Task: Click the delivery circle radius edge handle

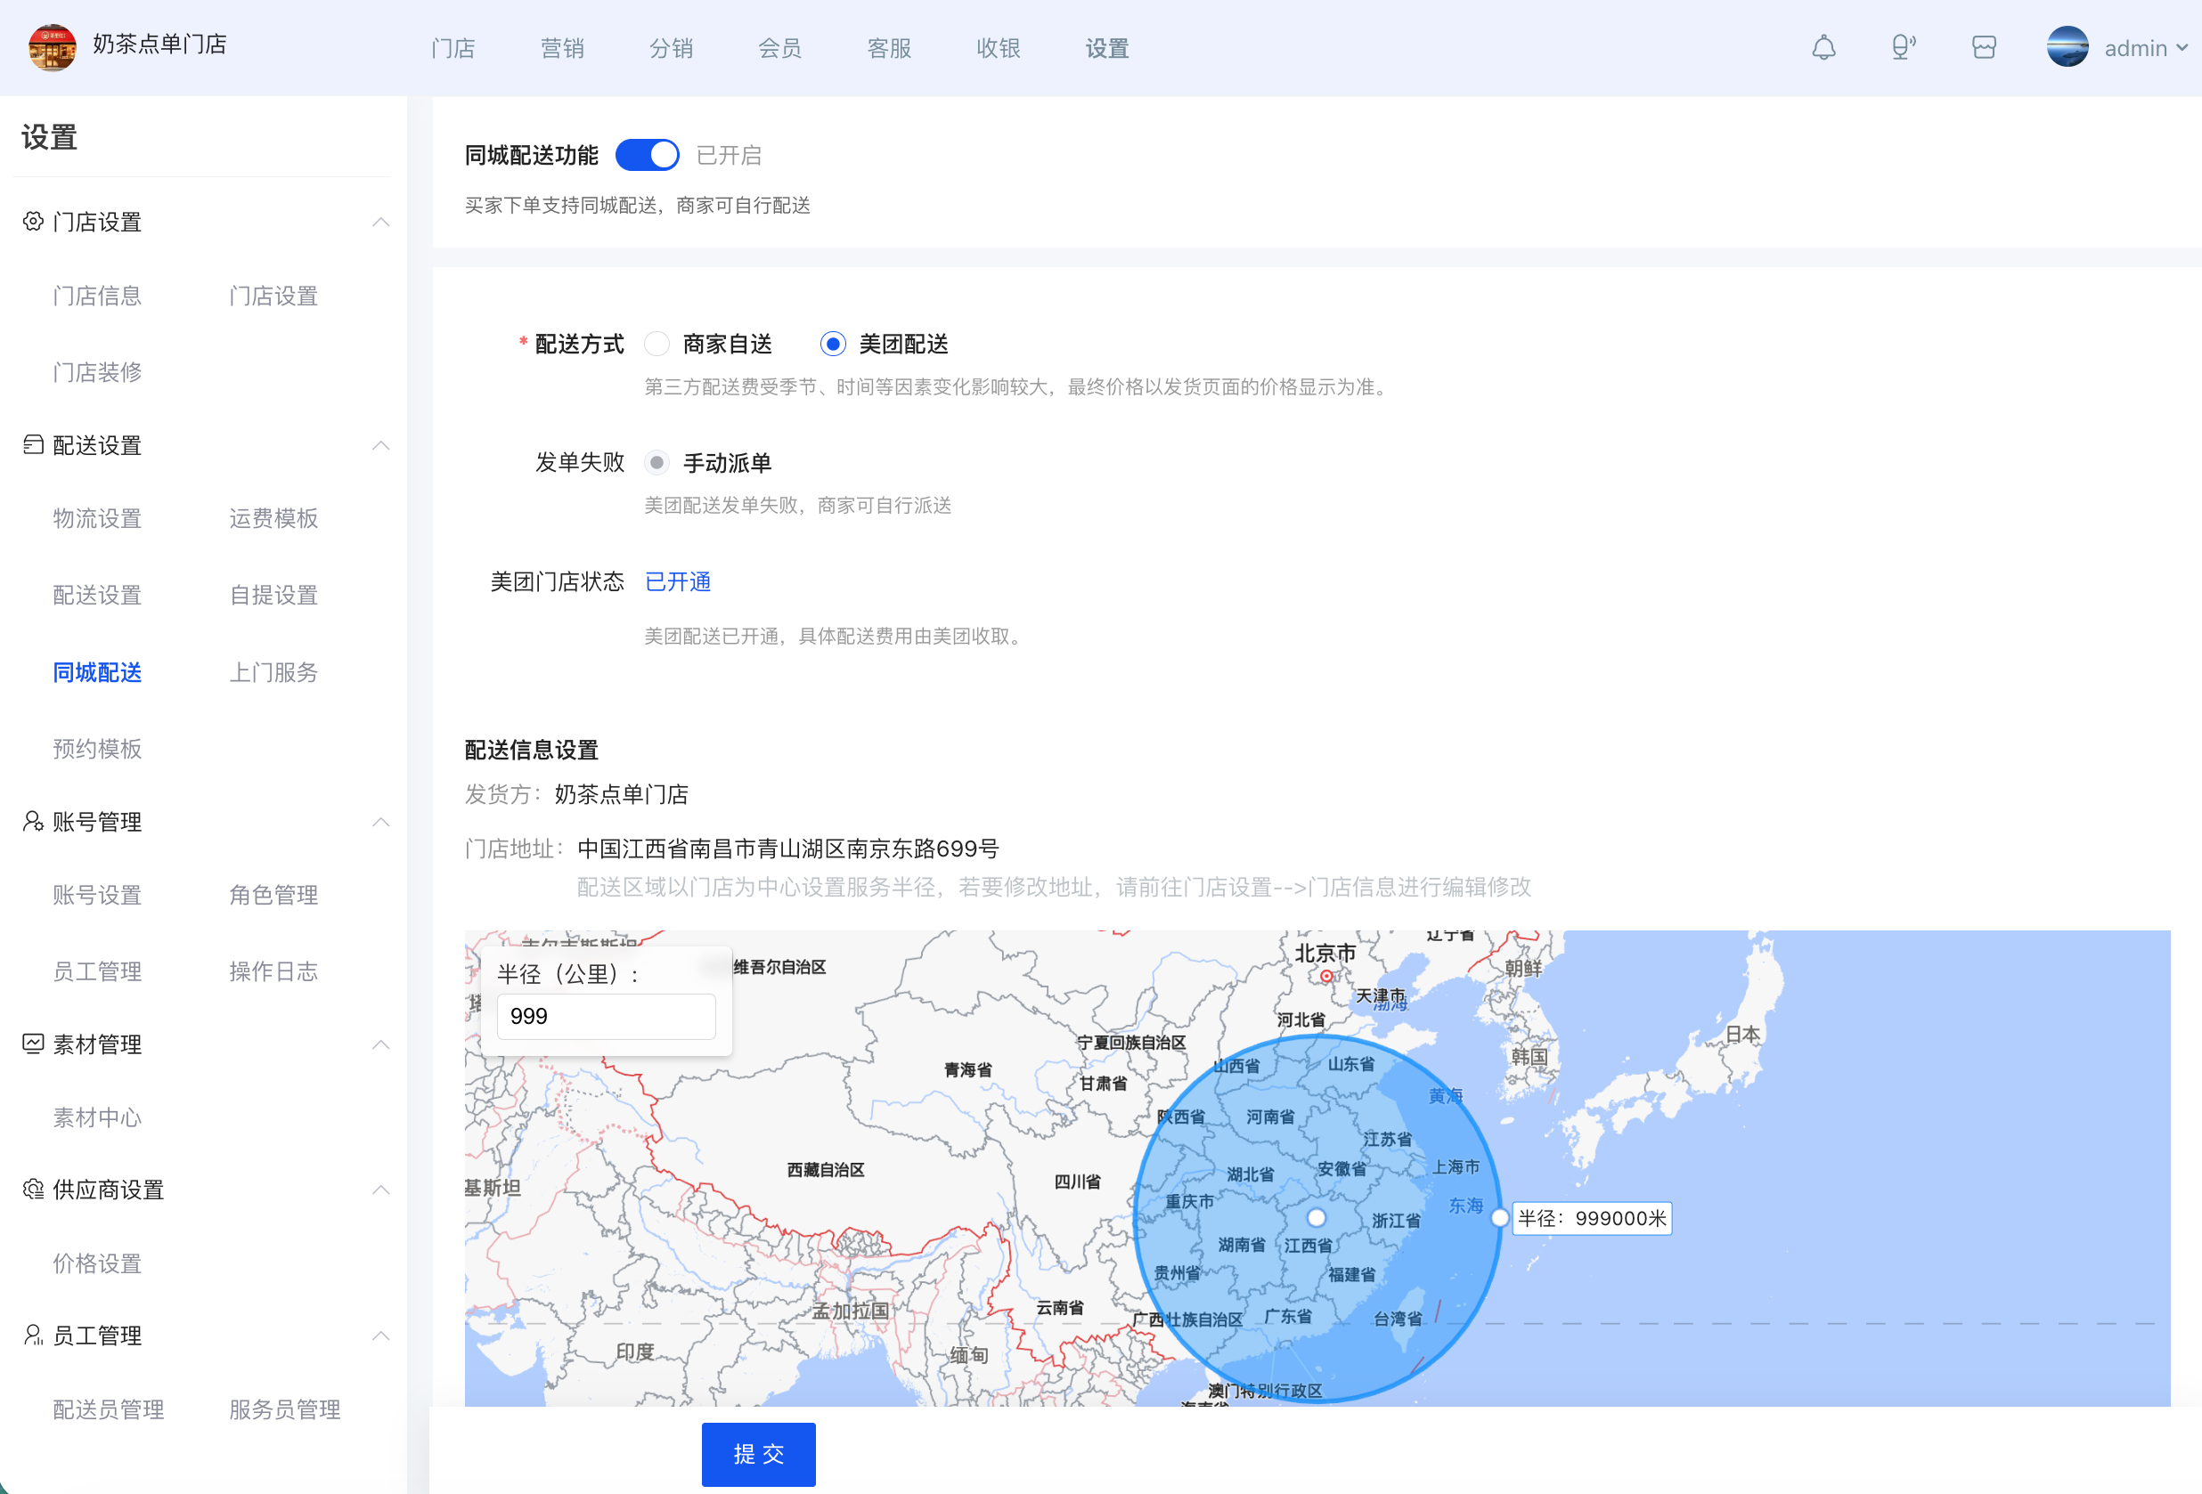Action: coord(1499,1217)
